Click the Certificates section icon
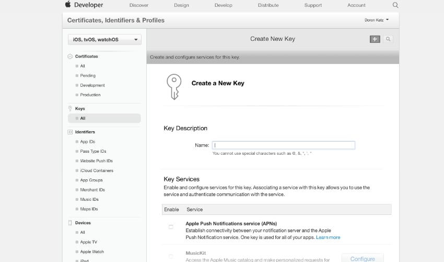 tap(70, 56)
